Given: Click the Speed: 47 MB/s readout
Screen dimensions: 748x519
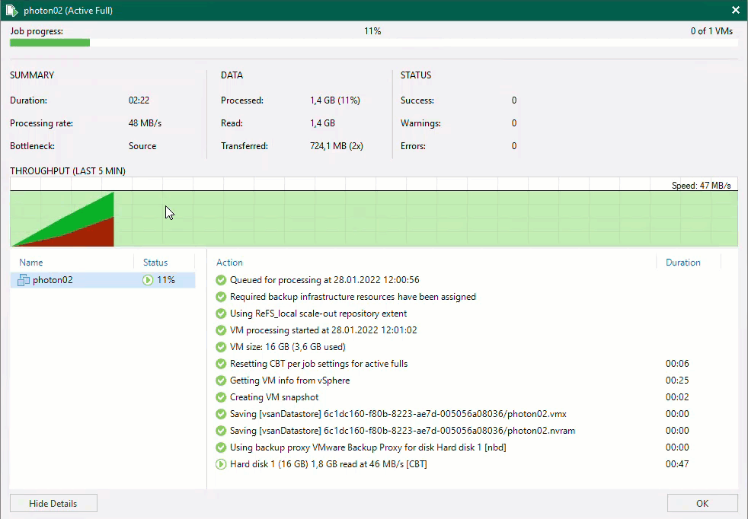Looking at the screenshot, I should click(x=702, y=186).
